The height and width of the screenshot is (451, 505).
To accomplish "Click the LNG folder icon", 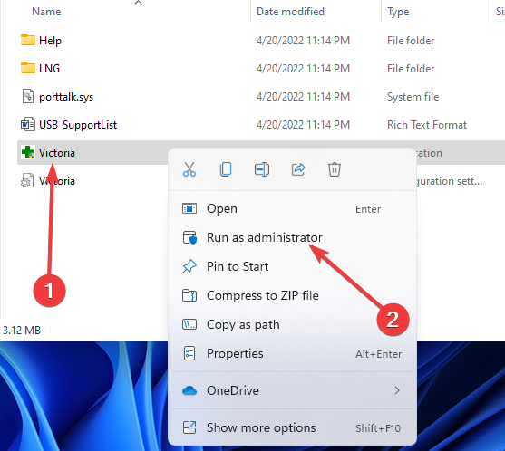I will 28,68.
